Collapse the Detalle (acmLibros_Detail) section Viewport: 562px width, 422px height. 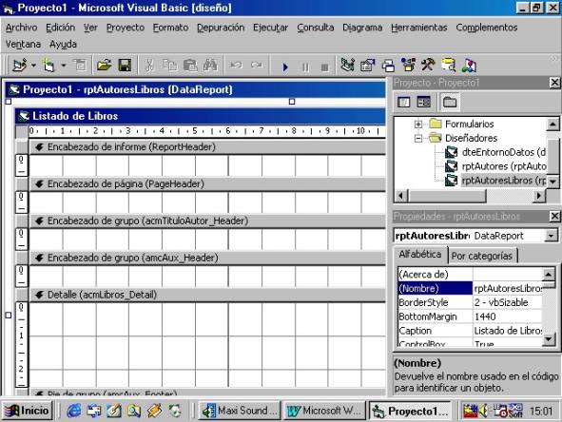click(39, 295)
